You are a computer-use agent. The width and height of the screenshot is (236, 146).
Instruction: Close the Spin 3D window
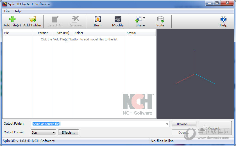point(227,3)
